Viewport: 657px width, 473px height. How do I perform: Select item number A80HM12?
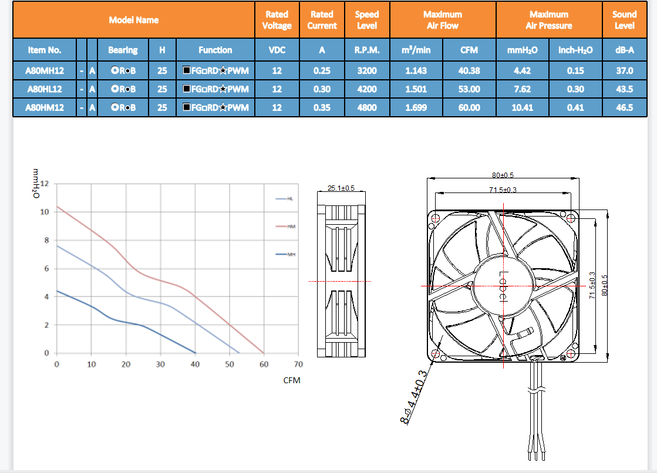pos(45,107)
